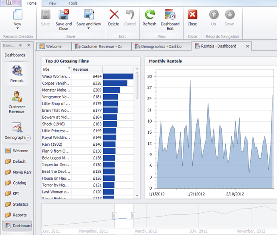Click the left handle of the range selector
This screenshot has width=277, height=235.
coord(115,215)
